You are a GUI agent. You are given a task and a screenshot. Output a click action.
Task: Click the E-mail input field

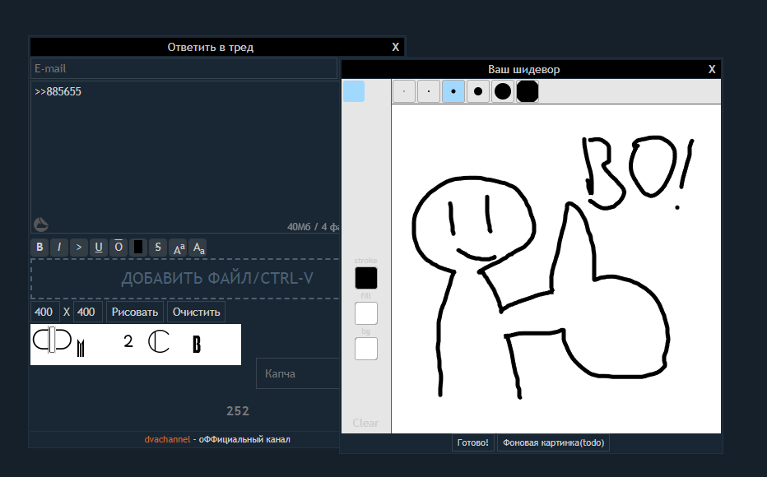(184, 68)
